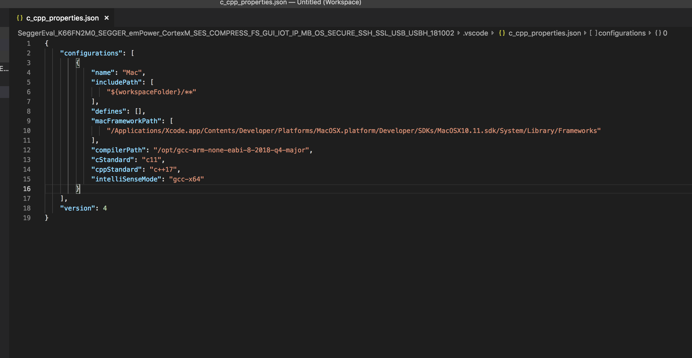Click the object icon before breadcrumb 0
The height and width of the screenshot is (358, 692).
658,33
